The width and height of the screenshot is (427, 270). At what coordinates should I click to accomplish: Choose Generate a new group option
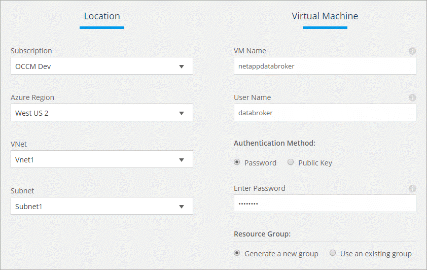pos(237,253)
